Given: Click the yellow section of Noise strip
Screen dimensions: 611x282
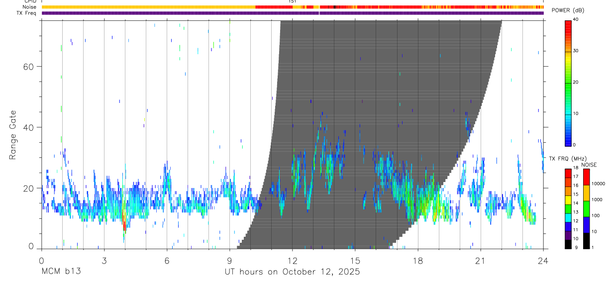Looking at the screenshot, I should (148, 7).
